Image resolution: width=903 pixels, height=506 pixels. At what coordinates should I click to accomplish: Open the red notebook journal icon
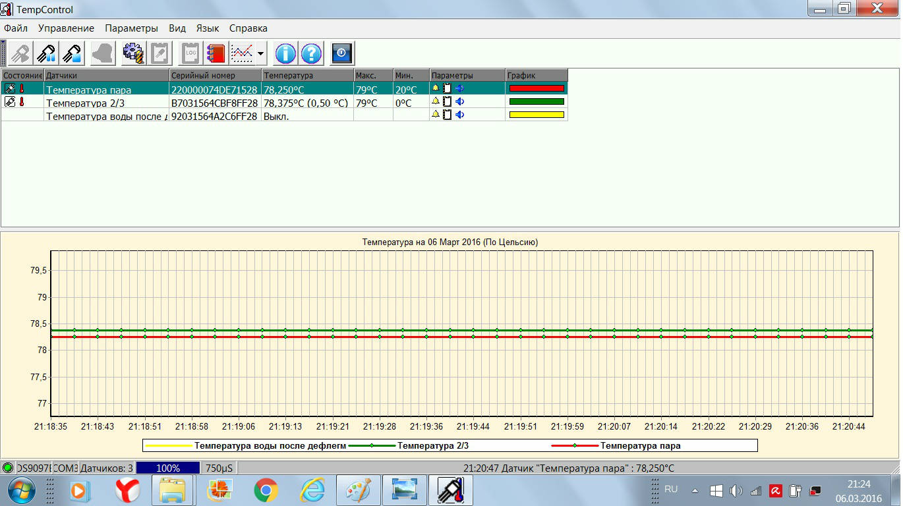[x=216, y=53]
